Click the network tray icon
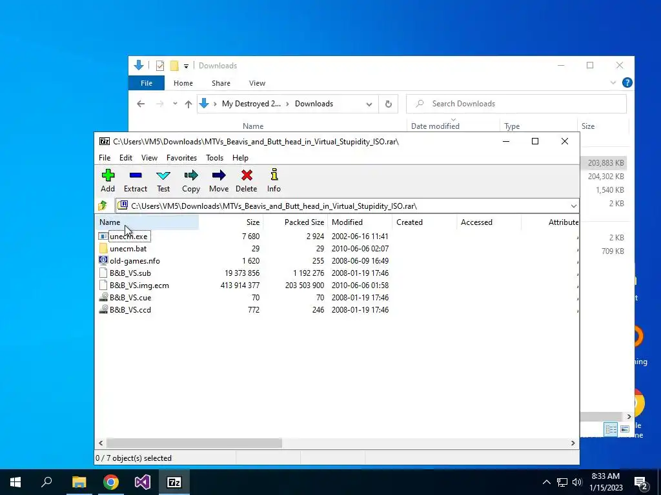Screen dimensions: 661x495 562,482
